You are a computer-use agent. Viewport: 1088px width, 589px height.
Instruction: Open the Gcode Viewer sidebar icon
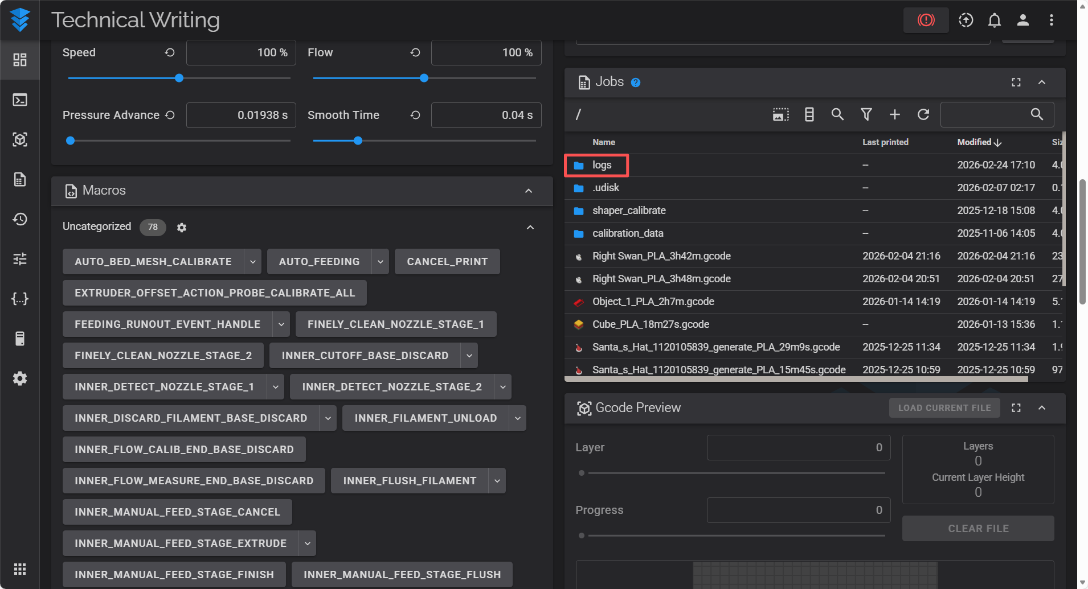click(20, 140)
